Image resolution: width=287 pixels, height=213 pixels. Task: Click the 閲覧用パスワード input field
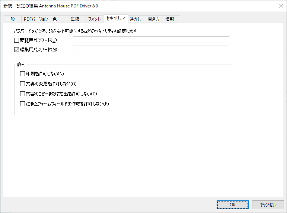click(x=151, y=40)
